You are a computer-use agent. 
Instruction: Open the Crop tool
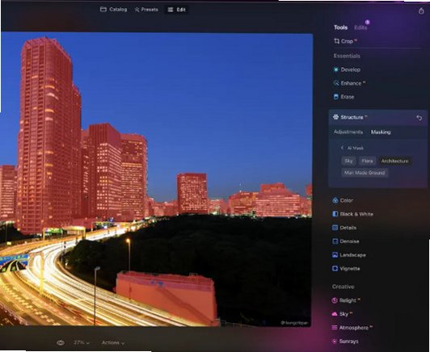click(x=345, y=41)
